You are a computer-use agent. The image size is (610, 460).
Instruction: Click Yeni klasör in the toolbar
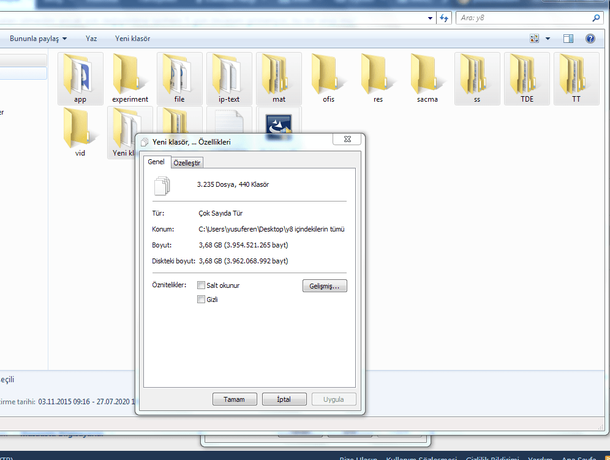(x=133, y=39)
